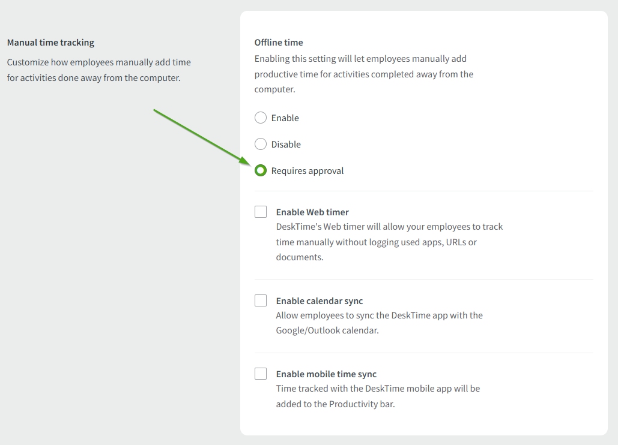Check the Enable mobile time sync checkbox
The image size is (618, 445).
[x=261, y=374]
